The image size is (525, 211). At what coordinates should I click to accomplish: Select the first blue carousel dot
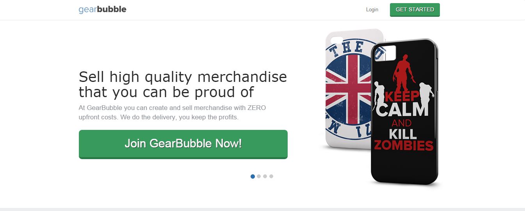[253, 176]
